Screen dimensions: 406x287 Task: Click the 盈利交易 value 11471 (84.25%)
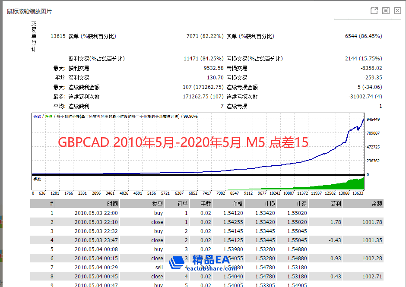coord(203,59)
